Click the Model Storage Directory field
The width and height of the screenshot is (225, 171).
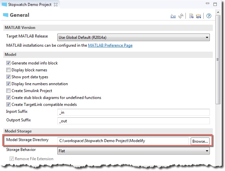point(123,141)
